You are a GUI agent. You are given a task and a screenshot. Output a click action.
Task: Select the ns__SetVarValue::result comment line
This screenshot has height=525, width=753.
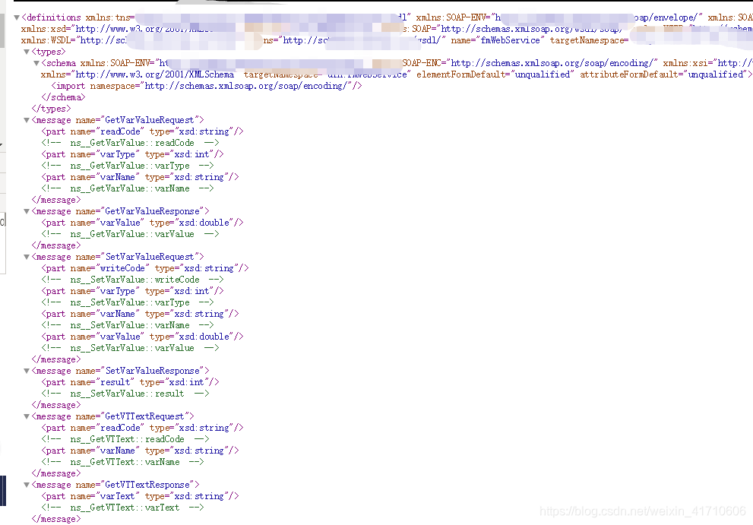125,394
